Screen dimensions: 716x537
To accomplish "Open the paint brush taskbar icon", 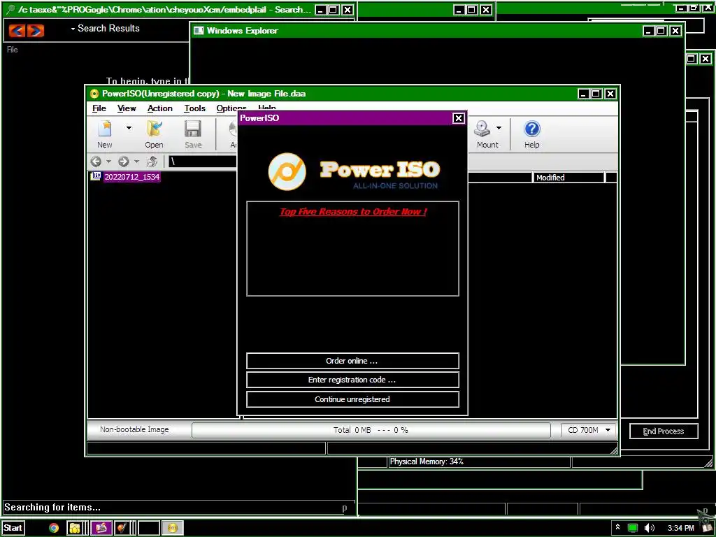I will [x=122, y=528].
